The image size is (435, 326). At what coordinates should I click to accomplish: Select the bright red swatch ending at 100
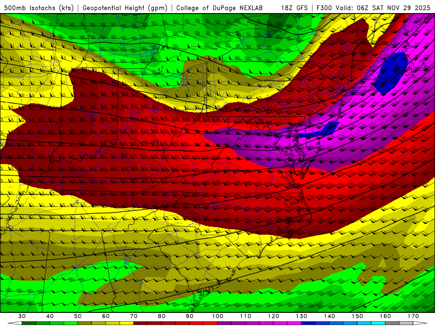210,323
